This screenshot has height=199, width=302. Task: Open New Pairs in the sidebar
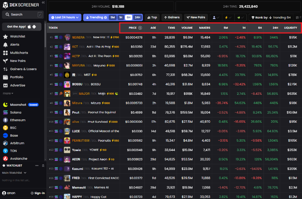(14, 61)
